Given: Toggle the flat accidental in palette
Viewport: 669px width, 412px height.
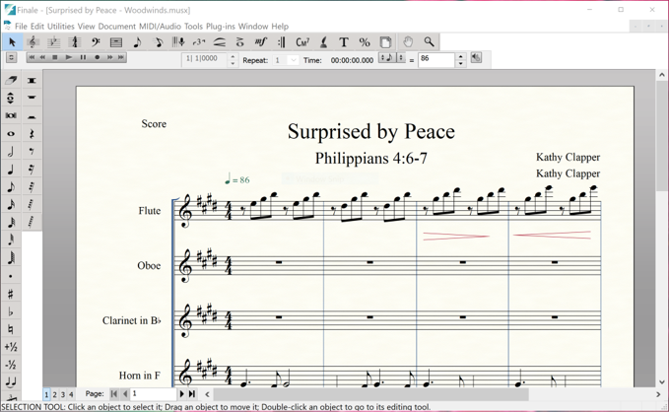Looking at the screenshot, I should [x=11, y=311].
